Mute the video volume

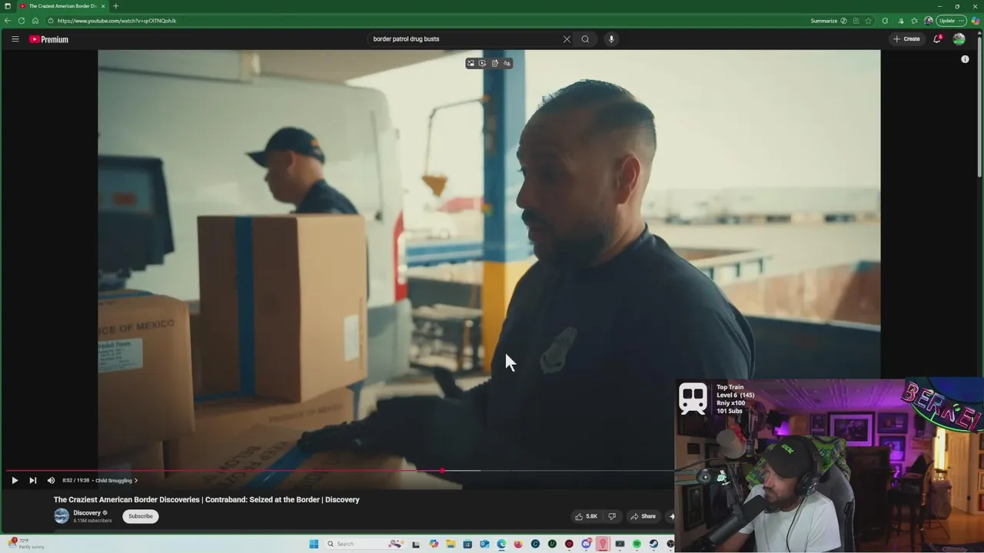[52, 481]
